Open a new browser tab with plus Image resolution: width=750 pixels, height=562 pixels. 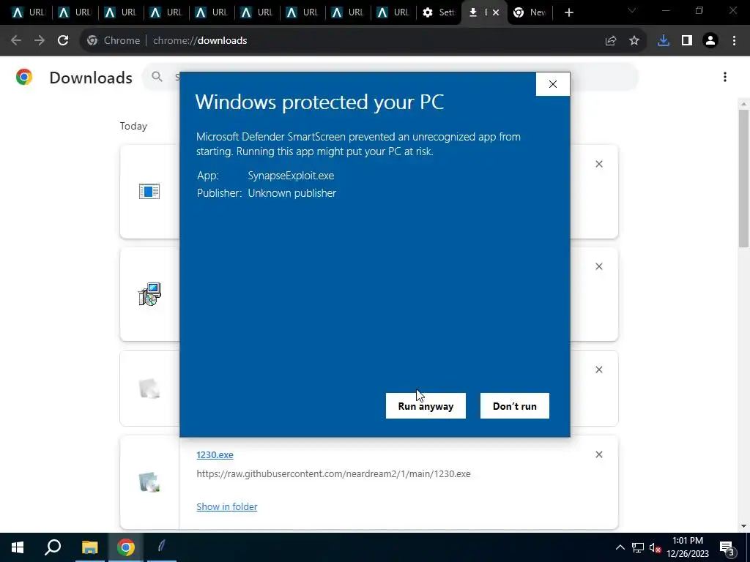[568, 12]
